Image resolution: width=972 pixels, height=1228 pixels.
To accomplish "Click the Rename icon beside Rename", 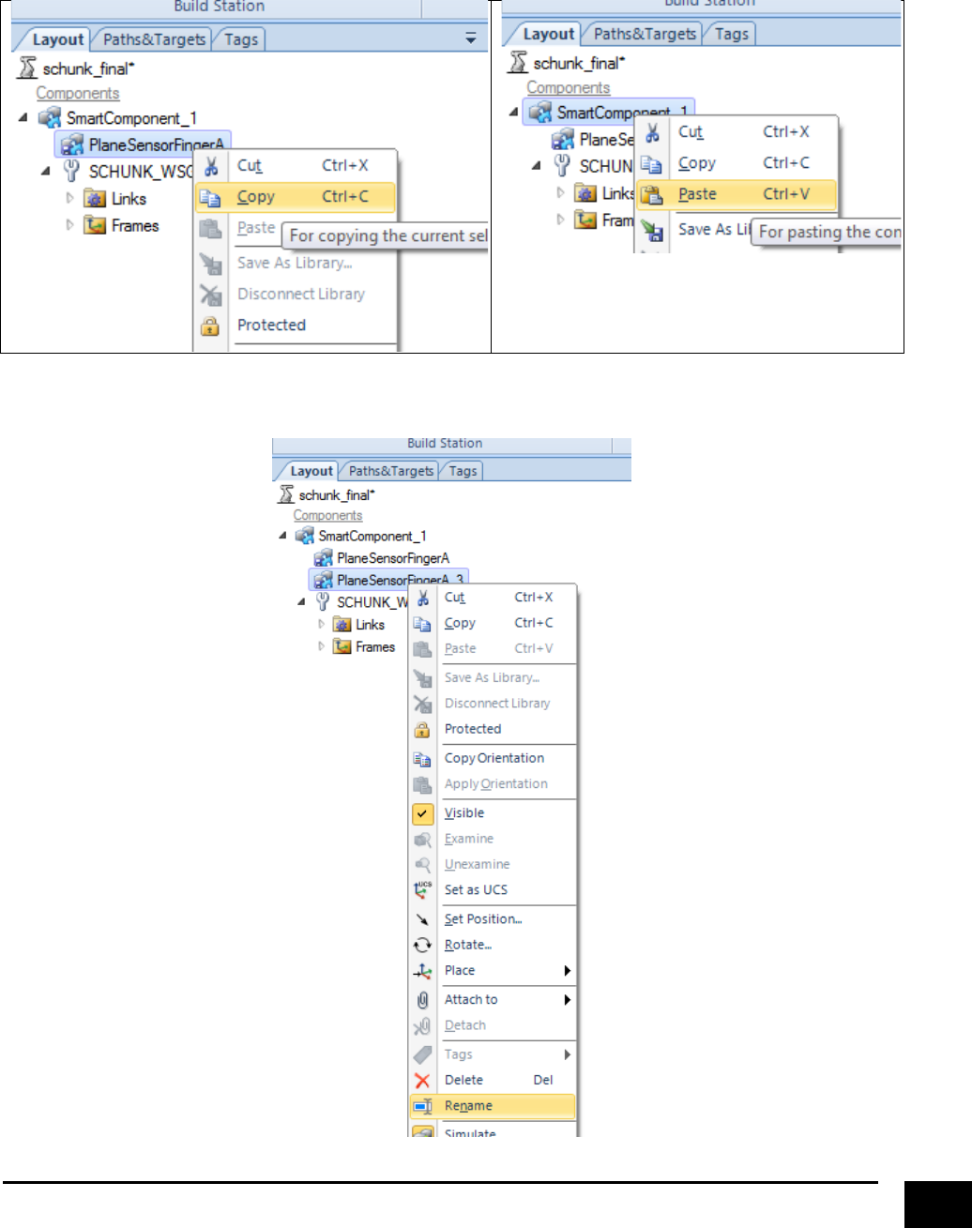I will 422,1106.
